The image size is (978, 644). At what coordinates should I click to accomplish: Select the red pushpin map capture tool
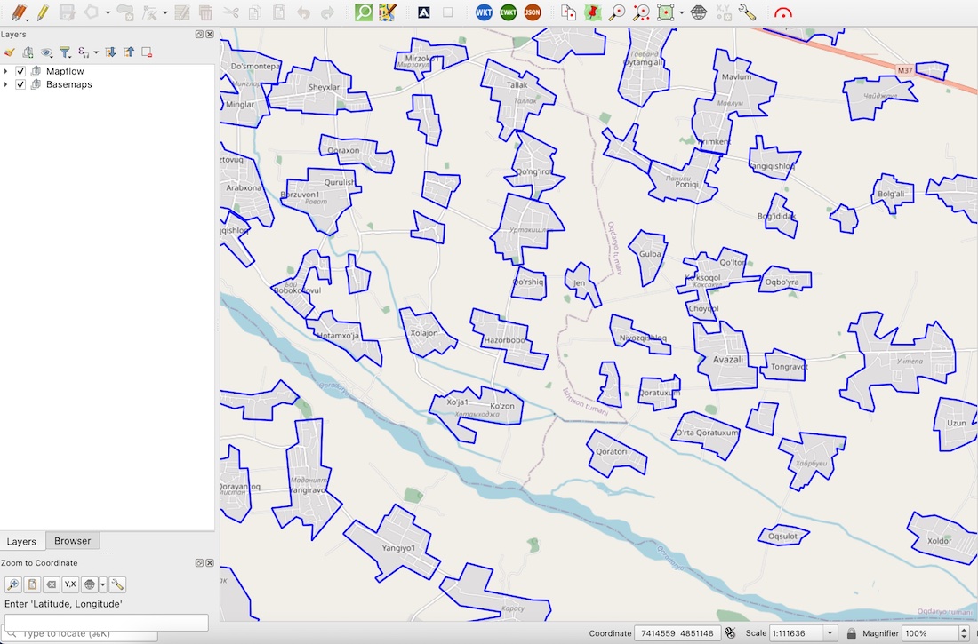(x=592, y=12)
